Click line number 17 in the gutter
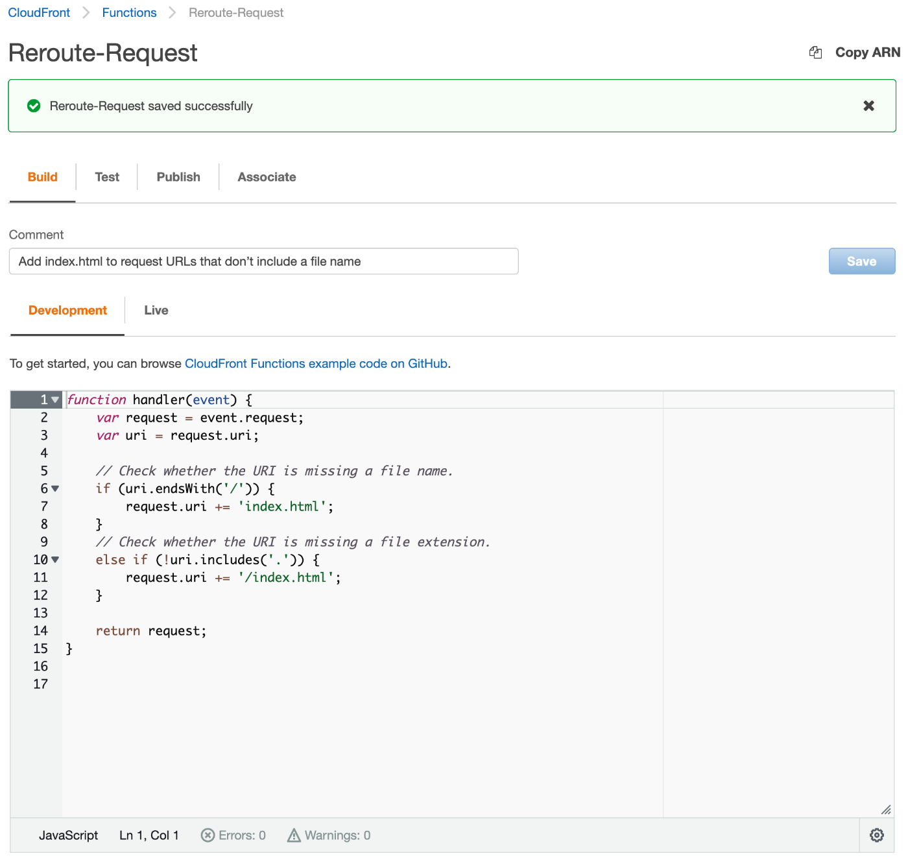The width and height of the screenshot is (908, 860). tap(40, 684)
